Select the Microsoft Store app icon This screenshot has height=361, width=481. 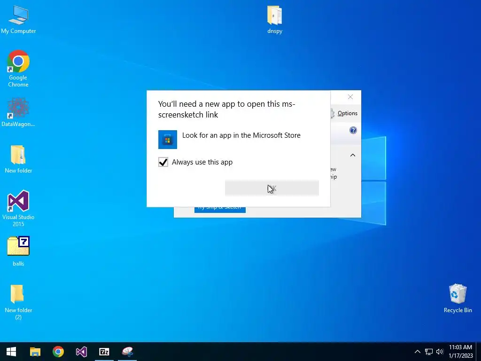click(x=168, y=140)
